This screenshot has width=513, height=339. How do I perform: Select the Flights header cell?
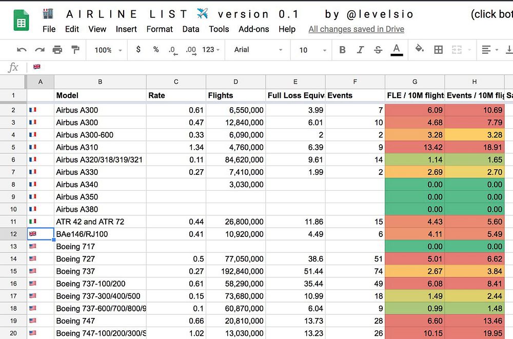pyautogui.click(x=235, y=95)
